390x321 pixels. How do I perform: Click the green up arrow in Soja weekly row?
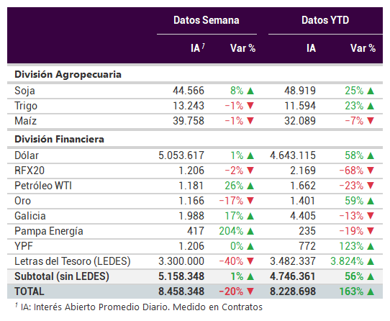tap(250, 91)
